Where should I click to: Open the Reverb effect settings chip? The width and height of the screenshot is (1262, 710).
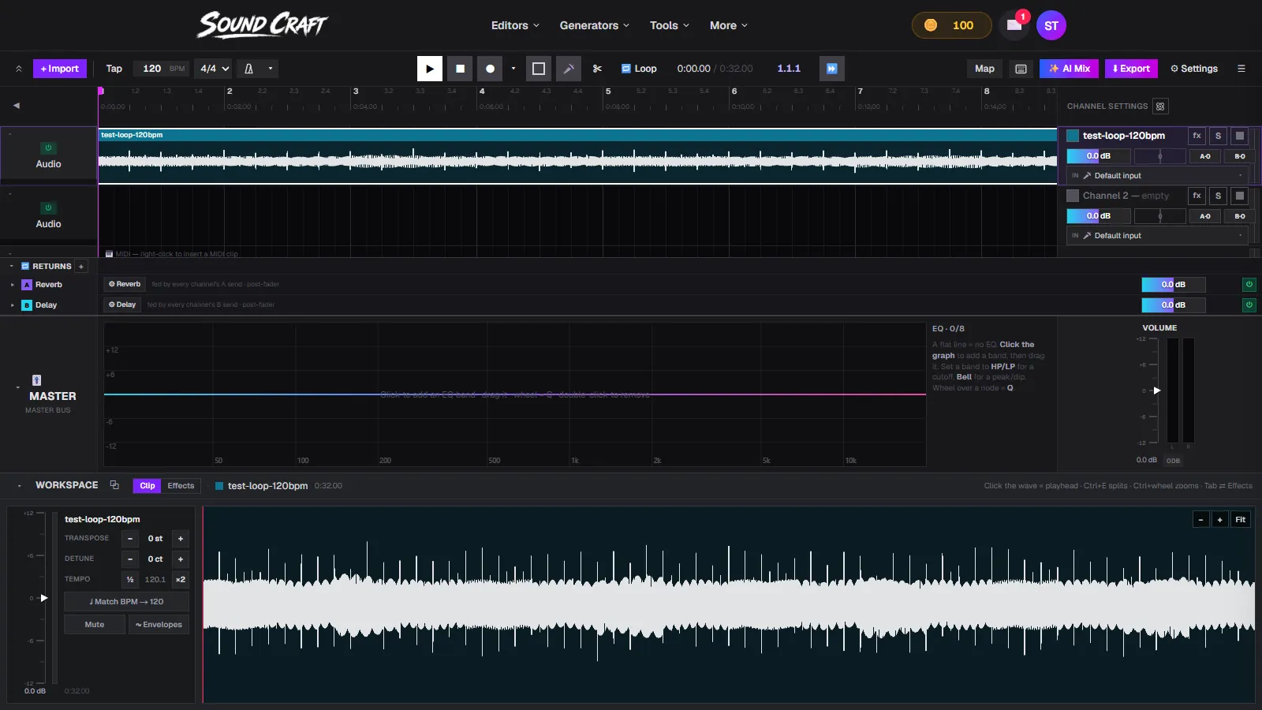click(125, 284)
